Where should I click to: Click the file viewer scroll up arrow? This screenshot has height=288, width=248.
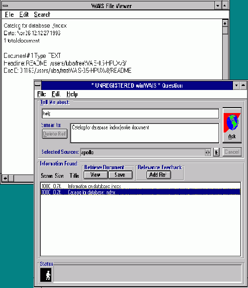point(225,24)
